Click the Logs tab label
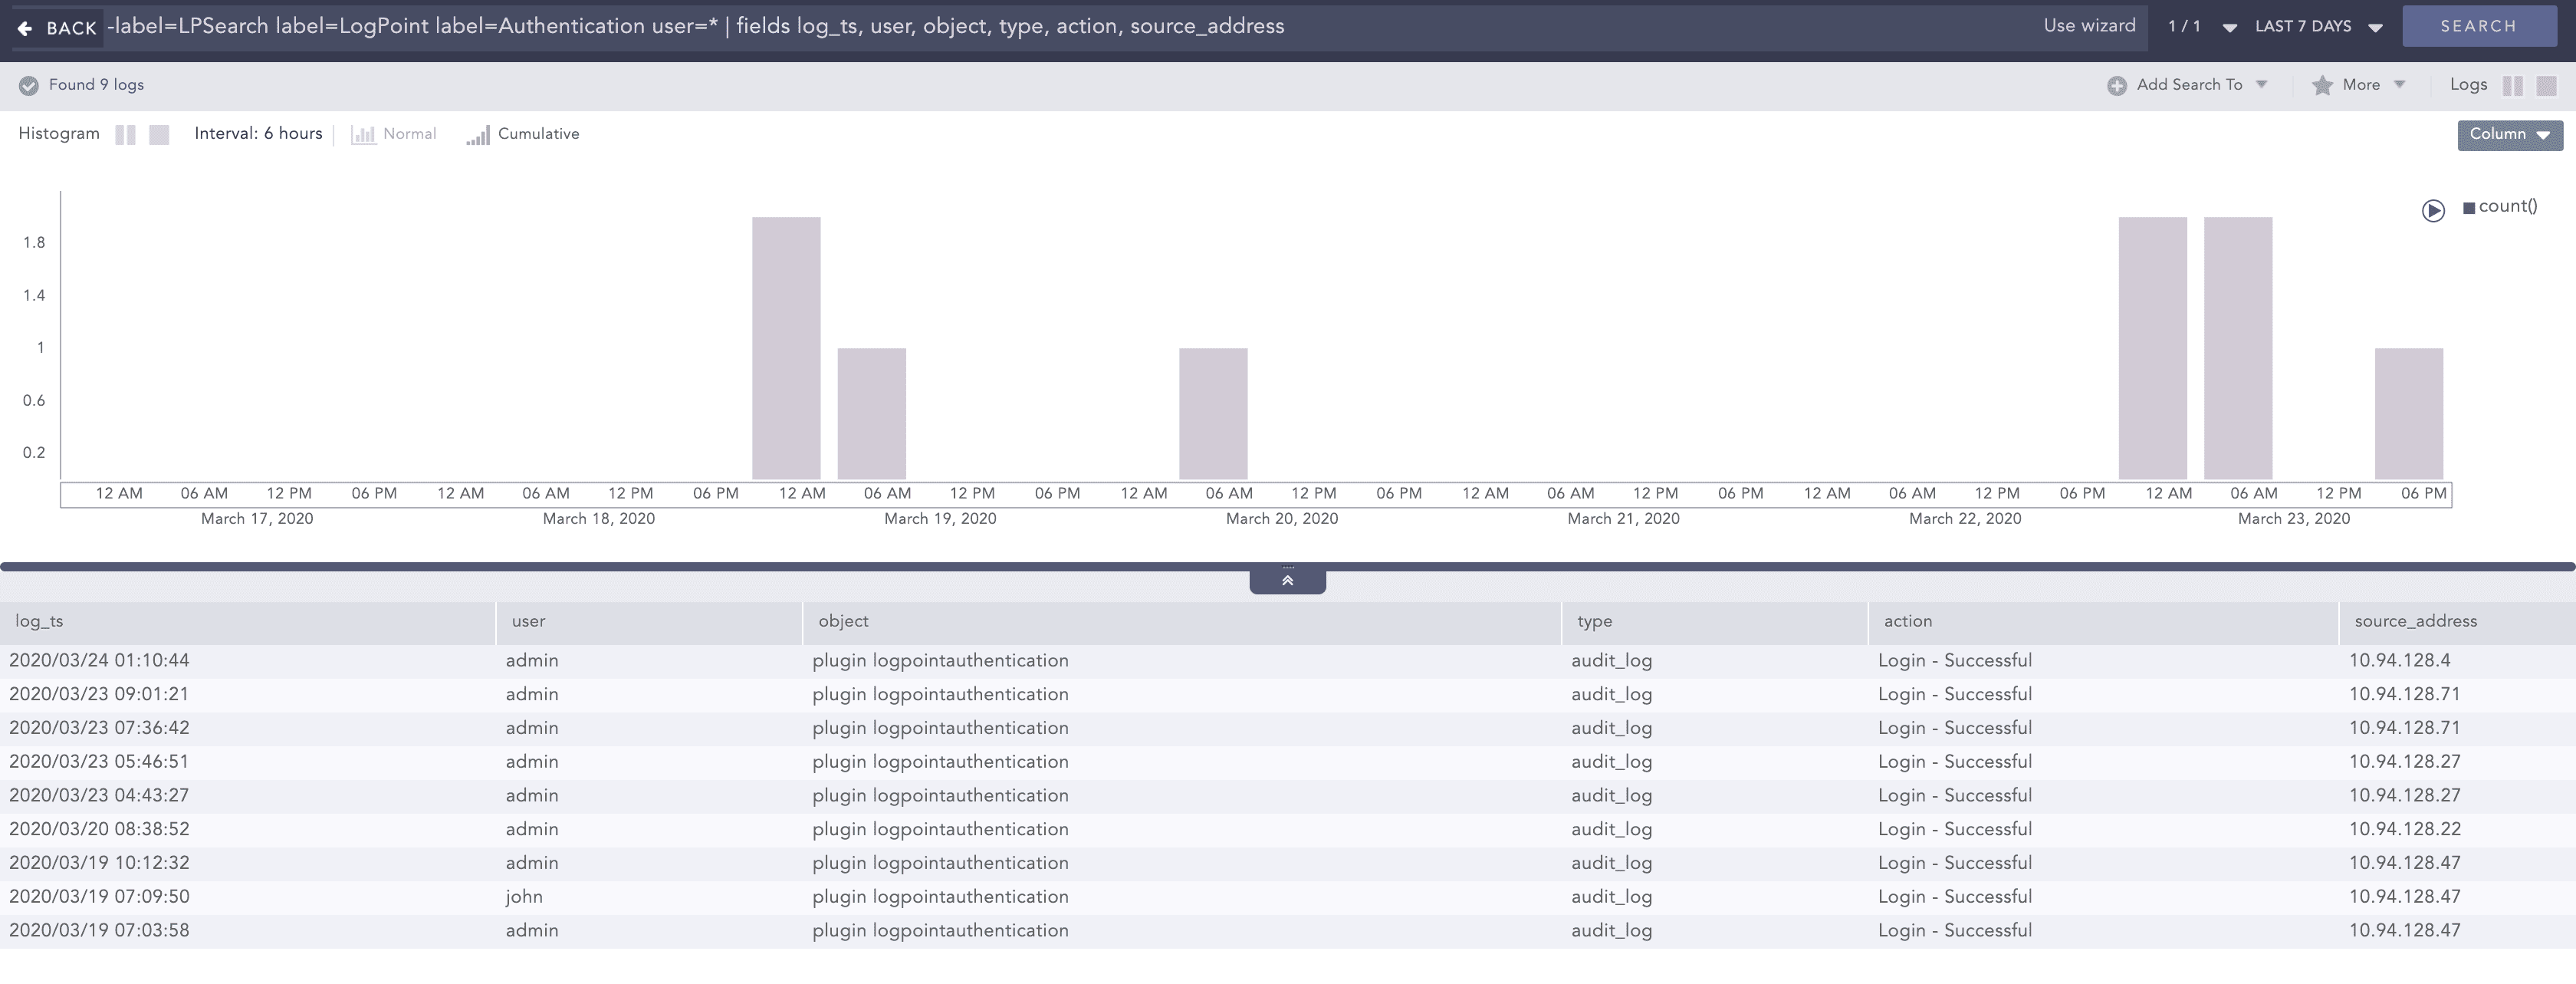 tap(2469, 85)
